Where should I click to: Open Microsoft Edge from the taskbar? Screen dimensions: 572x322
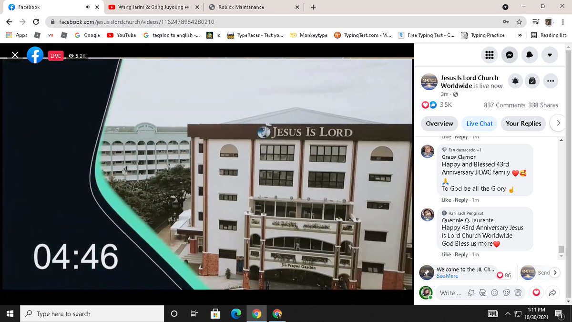click(x=236, y=313)
